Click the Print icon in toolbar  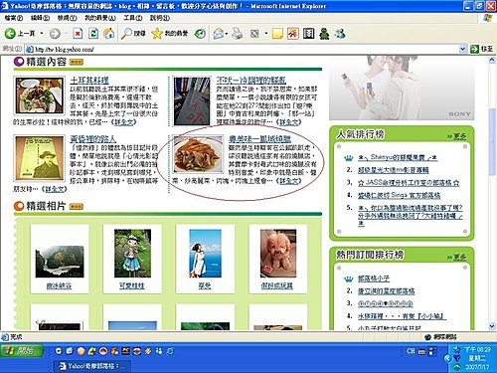(x=238, y=34)
